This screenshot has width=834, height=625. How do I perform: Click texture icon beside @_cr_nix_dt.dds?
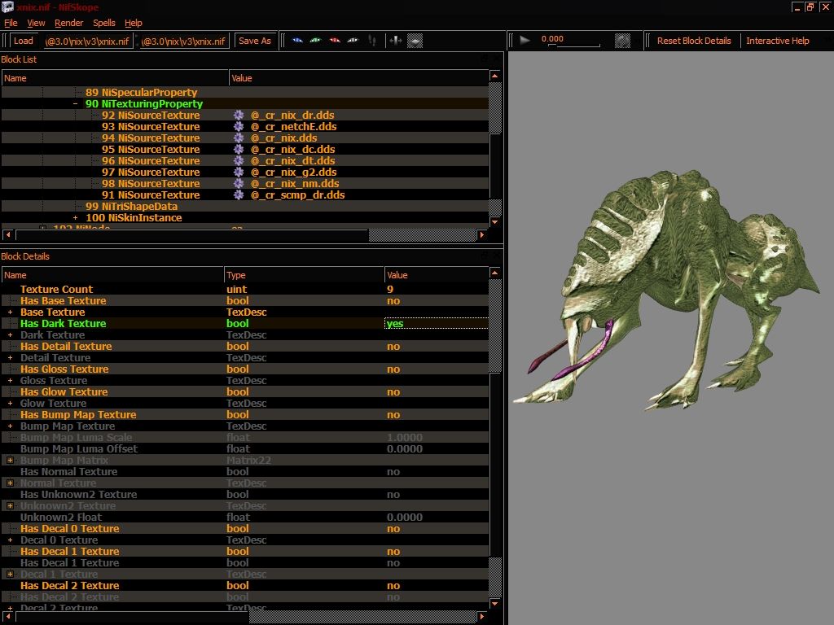[239, 160]
